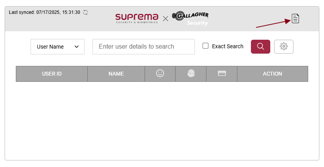Sort by the NAME column header

(x=116, y=74)
